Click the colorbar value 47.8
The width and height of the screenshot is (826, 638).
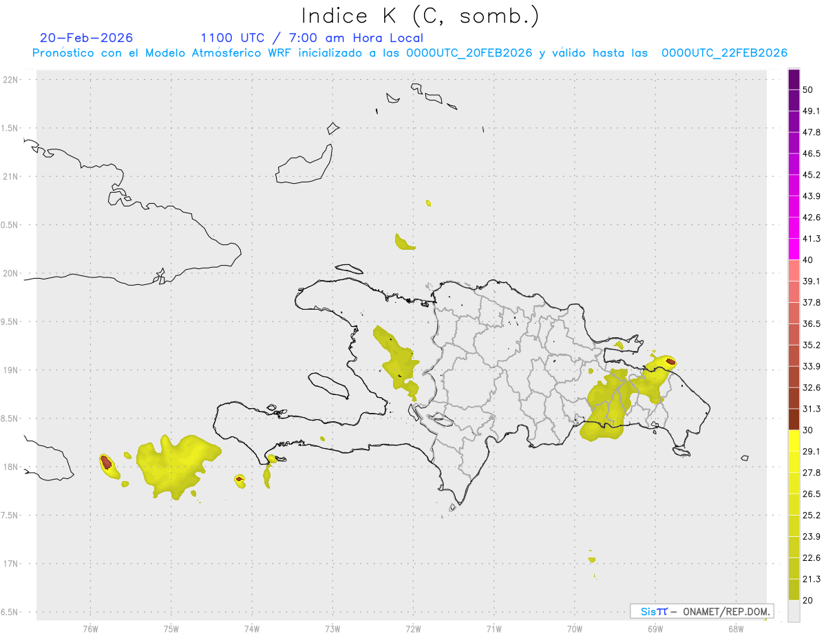(812, 132)
